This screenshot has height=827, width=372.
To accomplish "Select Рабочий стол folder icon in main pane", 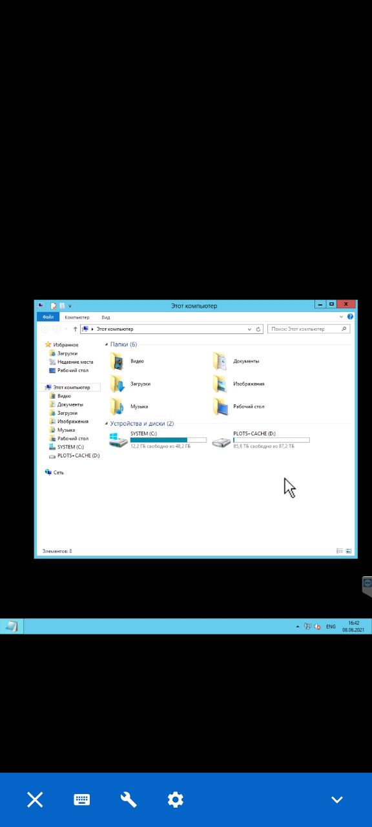I will pyautogui.click(x=220, y=406).
